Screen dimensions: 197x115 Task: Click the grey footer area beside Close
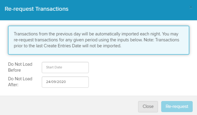(69, 105)
